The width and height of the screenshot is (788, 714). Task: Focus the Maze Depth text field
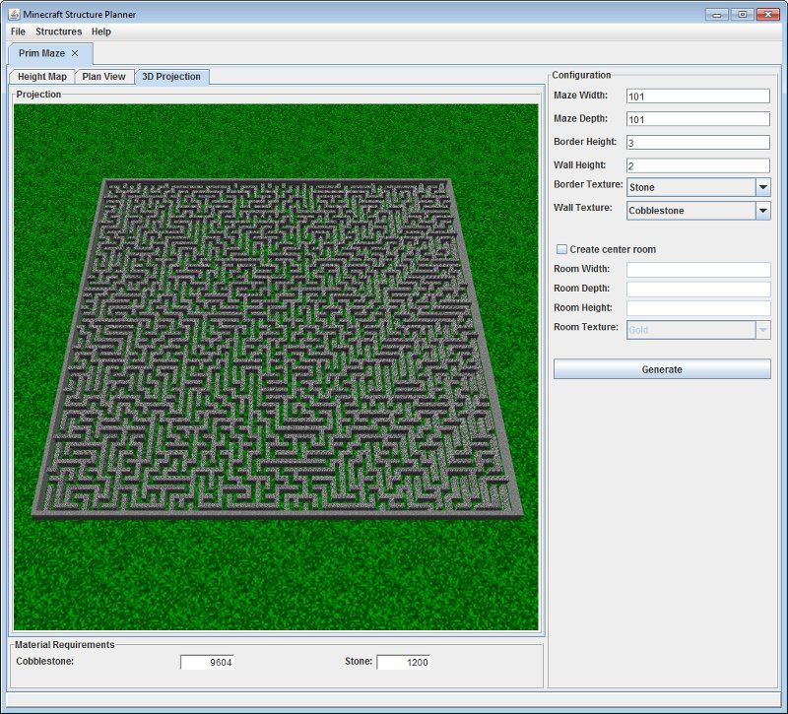697,119
